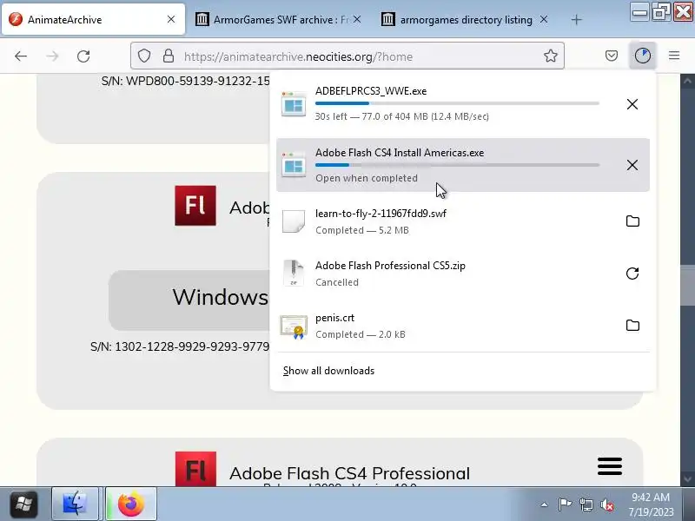Switch to the AnimateArchive tab
695x521 pixels.
pos(94,19)
